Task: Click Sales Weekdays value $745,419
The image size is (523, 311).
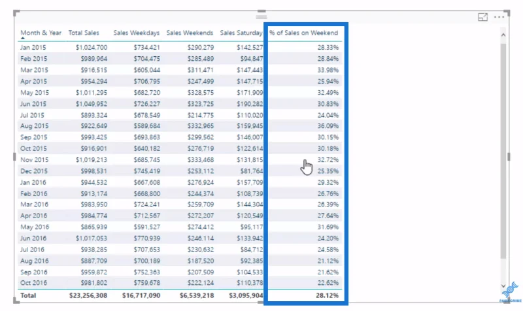Action: [x=146, y=171]
